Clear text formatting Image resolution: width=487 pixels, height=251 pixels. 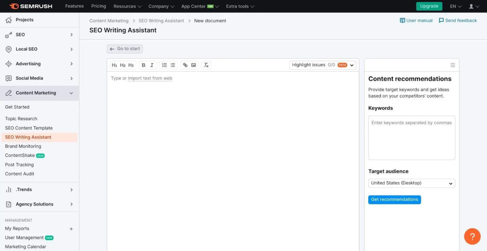click(206, 65)
